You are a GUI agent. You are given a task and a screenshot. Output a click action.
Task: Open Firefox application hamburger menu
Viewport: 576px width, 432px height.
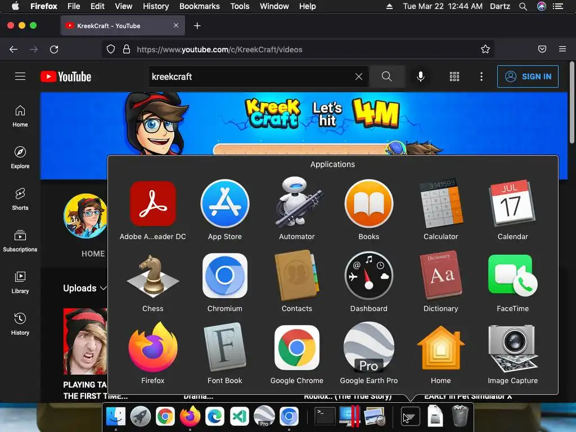[562, 49]
